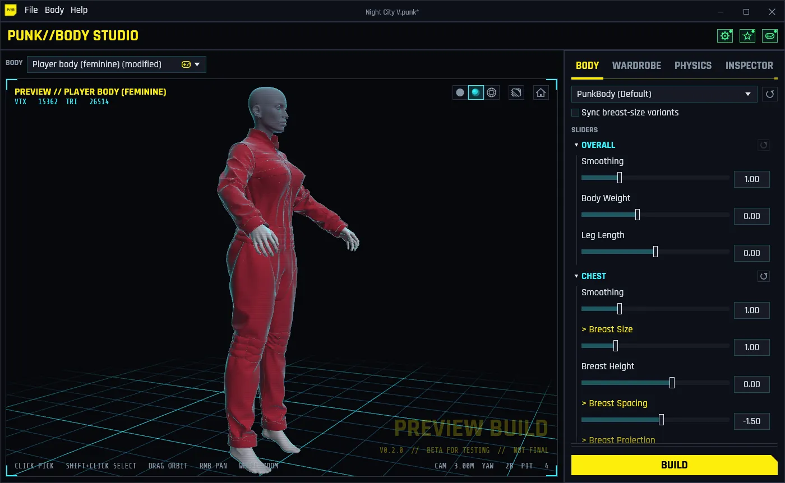Click the Breast Size value field
Viewport: 785px width, 483px height.
point(752,347)
